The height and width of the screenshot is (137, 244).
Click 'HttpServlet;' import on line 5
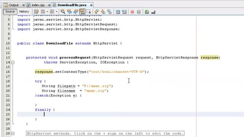[88, 19]
